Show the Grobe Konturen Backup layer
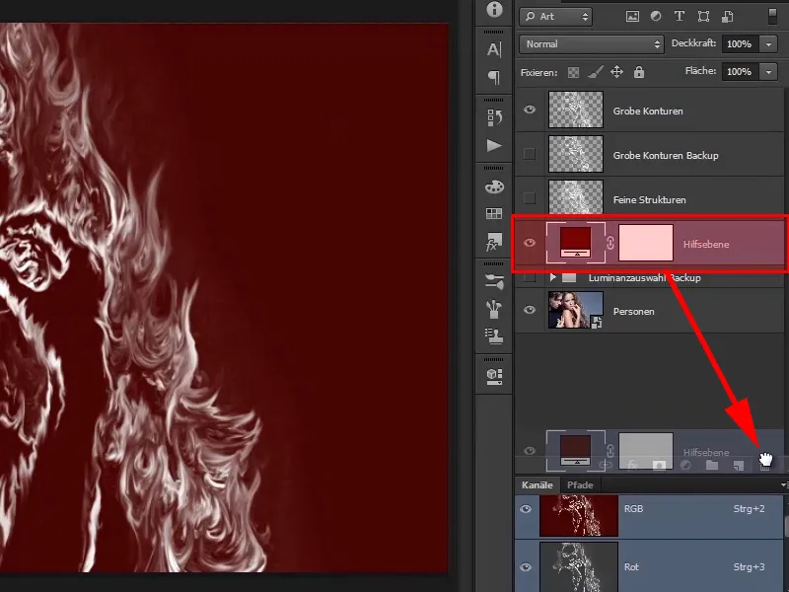 (x=530, y=154)
